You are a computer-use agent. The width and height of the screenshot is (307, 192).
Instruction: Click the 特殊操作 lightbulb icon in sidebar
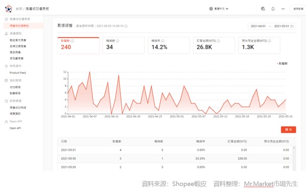[x=6, y=66]
